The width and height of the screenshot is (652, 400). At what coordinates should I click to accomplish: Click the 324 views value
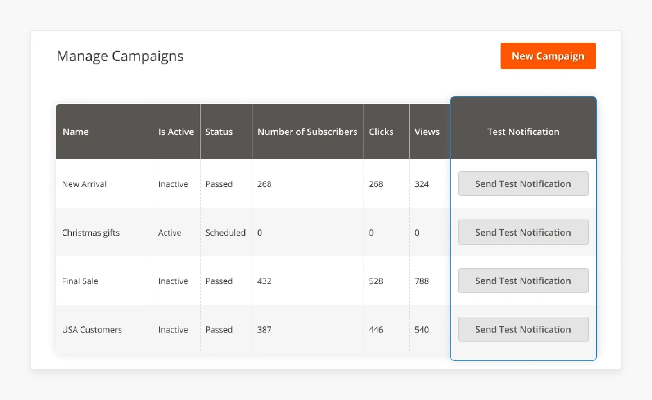coord(422,184)
